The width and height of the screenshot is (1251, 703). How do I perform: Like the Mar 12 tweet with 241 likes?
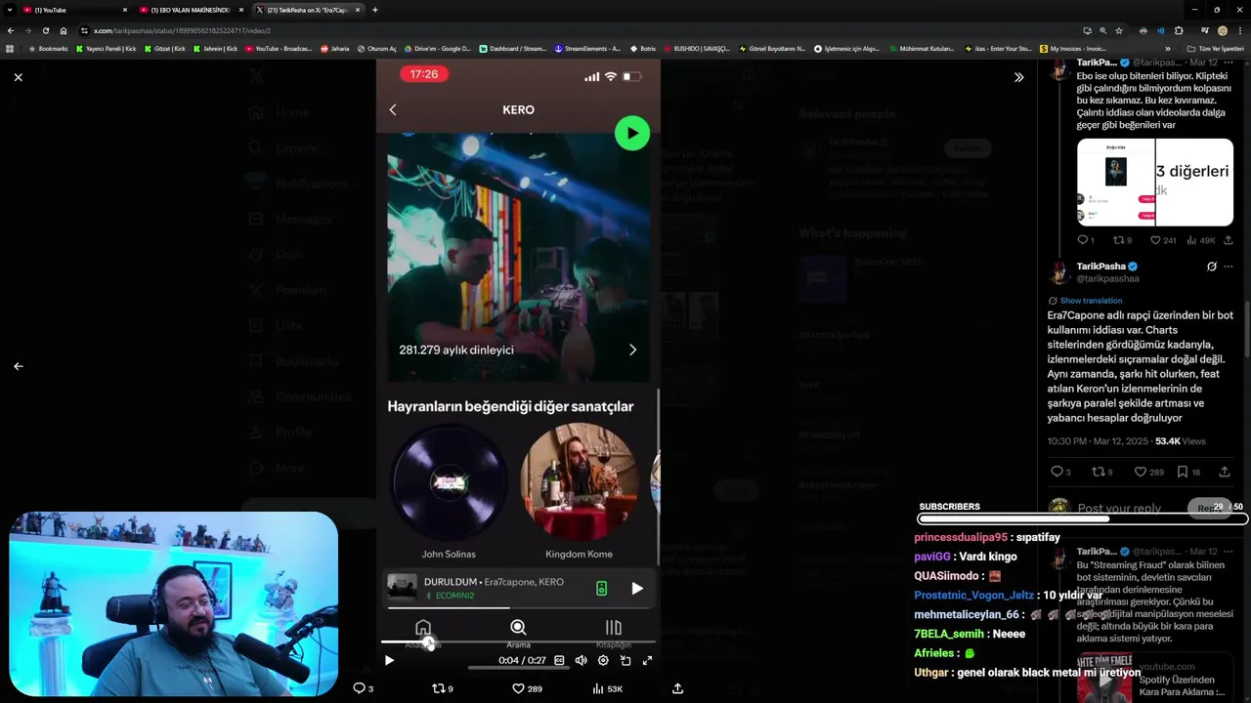coord(1163,240)
